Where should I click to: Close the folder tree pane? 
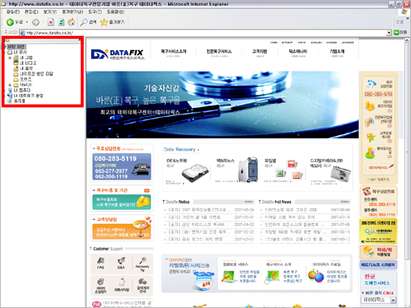click(80, 40)
